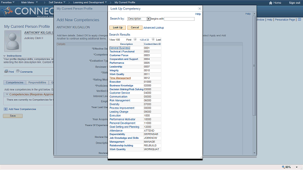Click the profile photo placeholder
The width and height of the screenshot is (303, 170).
[13, 41]
